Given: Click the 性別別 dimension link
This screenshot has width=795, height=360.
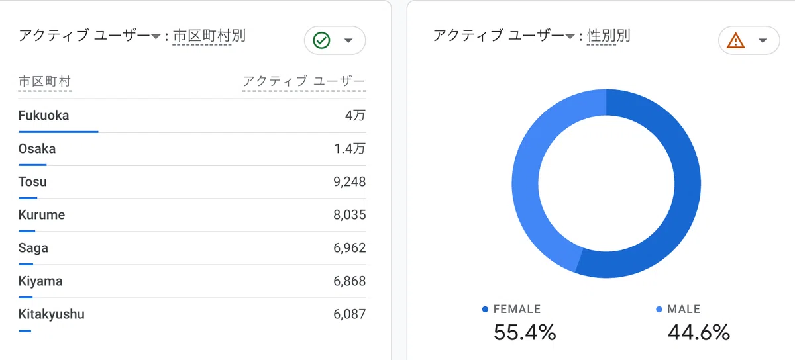Looking at the screenshot, I should (609, 36).
